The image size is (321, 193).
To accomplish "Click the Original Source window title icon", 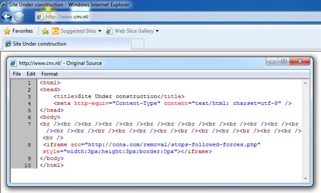I will click(x=13, y=63).
